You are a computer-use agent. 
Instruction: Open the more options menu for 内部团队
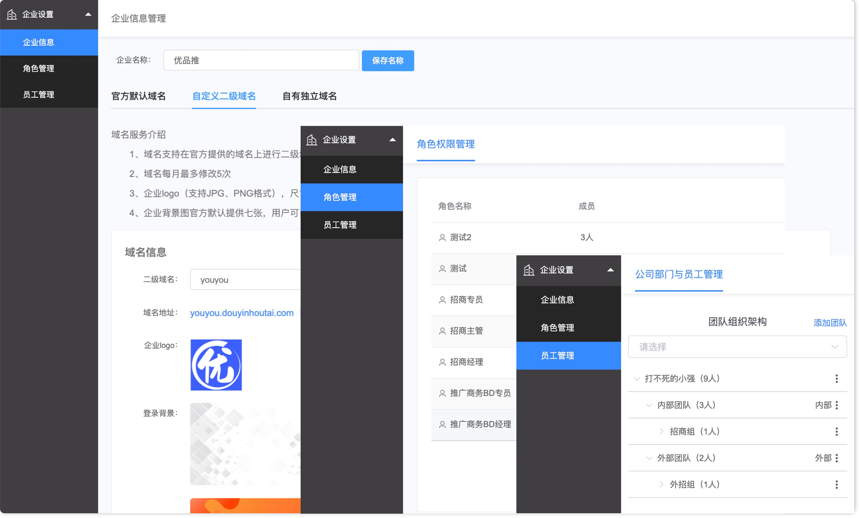pos(836,405)
